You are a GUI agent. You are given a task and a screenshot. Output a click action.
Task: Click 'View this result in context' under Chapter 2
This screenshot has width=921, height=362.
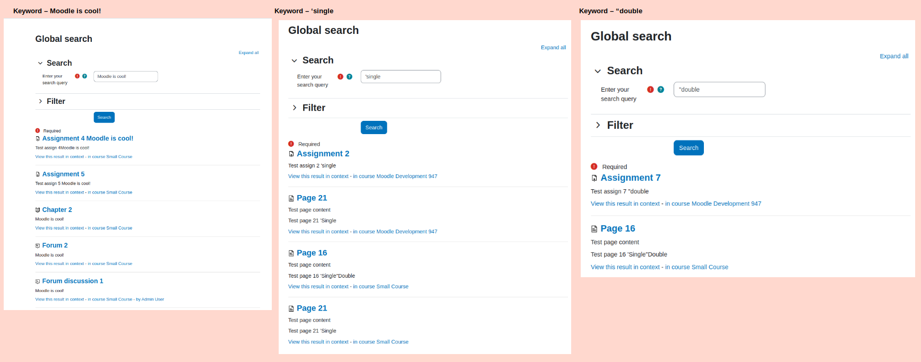(59, 228)
